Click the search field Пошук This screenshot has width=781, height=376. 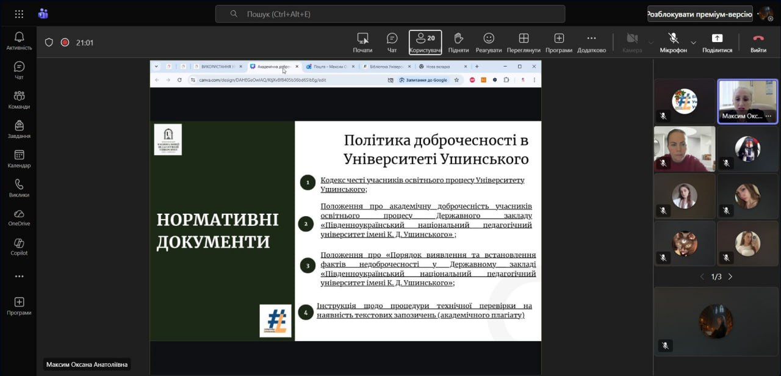pyautogui.click(x=390, y=13)
